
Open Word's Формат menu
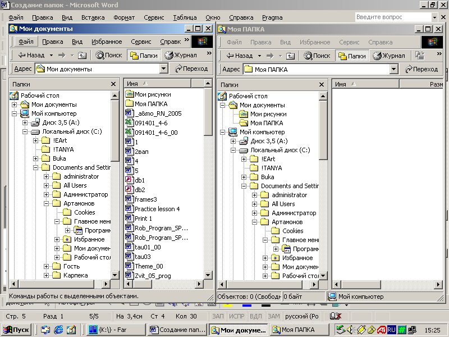tap(123, 17)
